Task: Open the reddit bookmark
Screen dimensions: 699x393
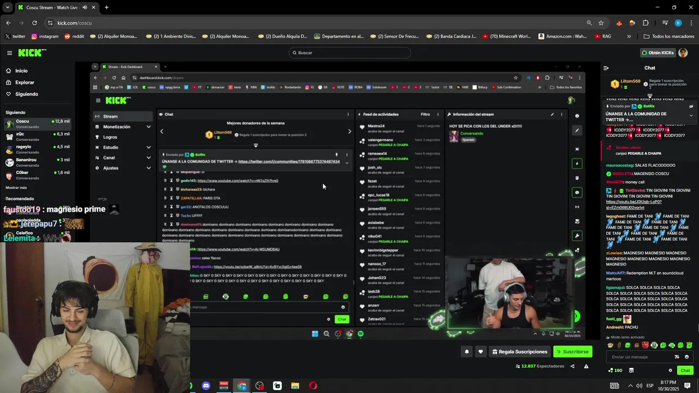Action: click(x=74, y=37)
